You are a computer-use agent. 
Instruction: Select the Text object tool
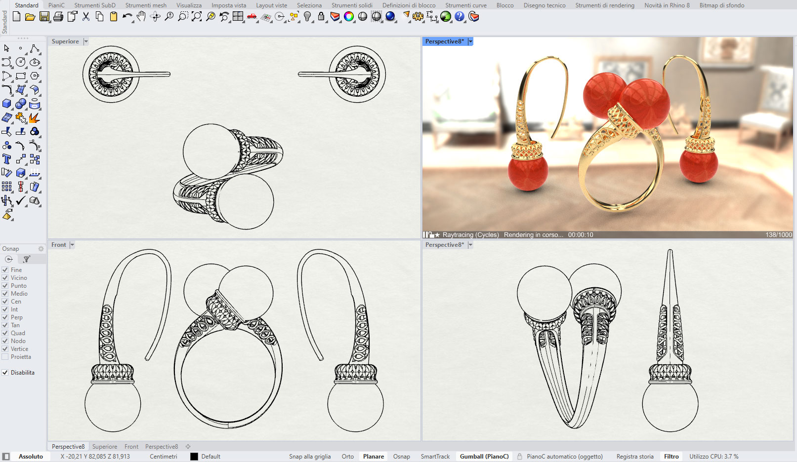click(x=7, y=159)
